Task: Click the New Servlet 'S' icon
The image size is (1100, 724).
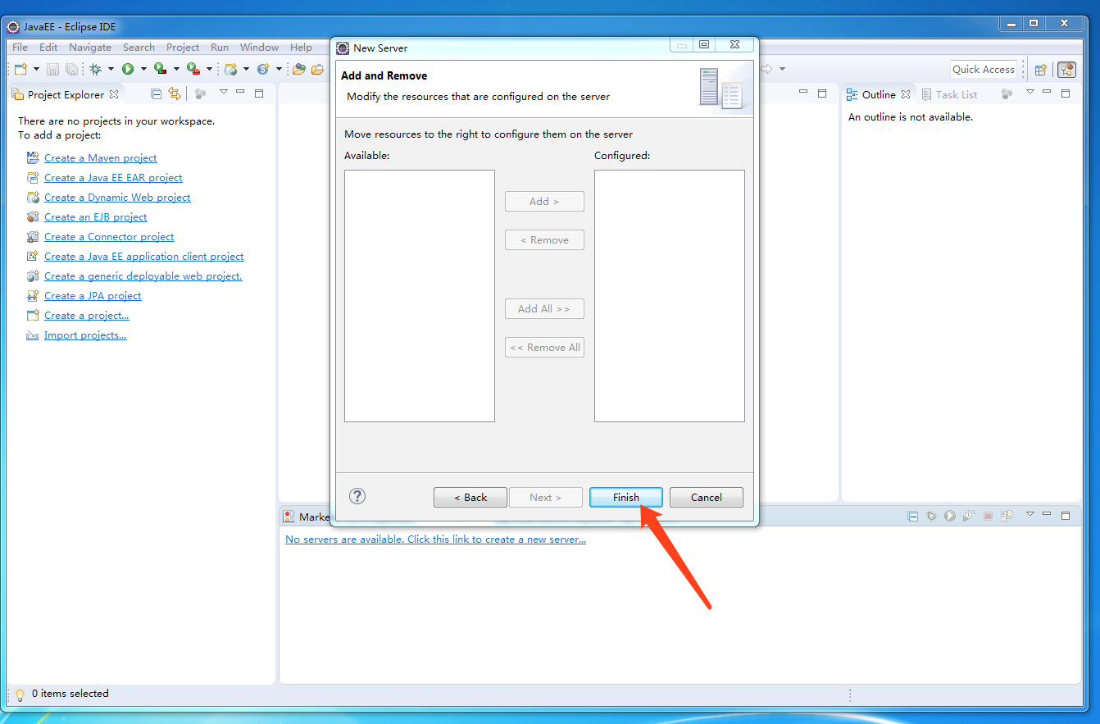Action: [x=263, y=69]
